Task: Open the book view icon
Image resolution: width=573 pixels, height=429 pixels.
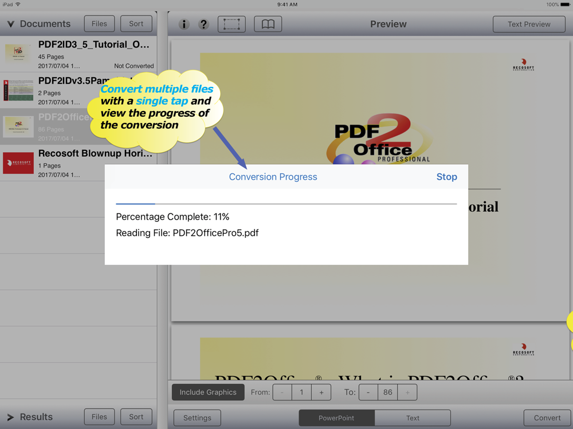Action: (268, 24)
